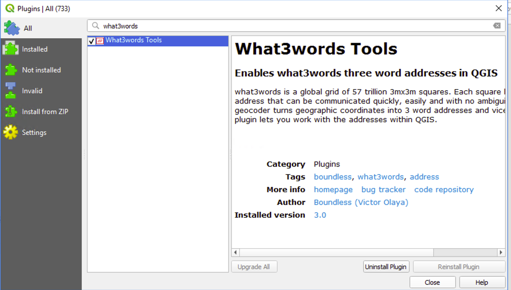
Task: Close the Plugins dialog window
Action: 499,9
